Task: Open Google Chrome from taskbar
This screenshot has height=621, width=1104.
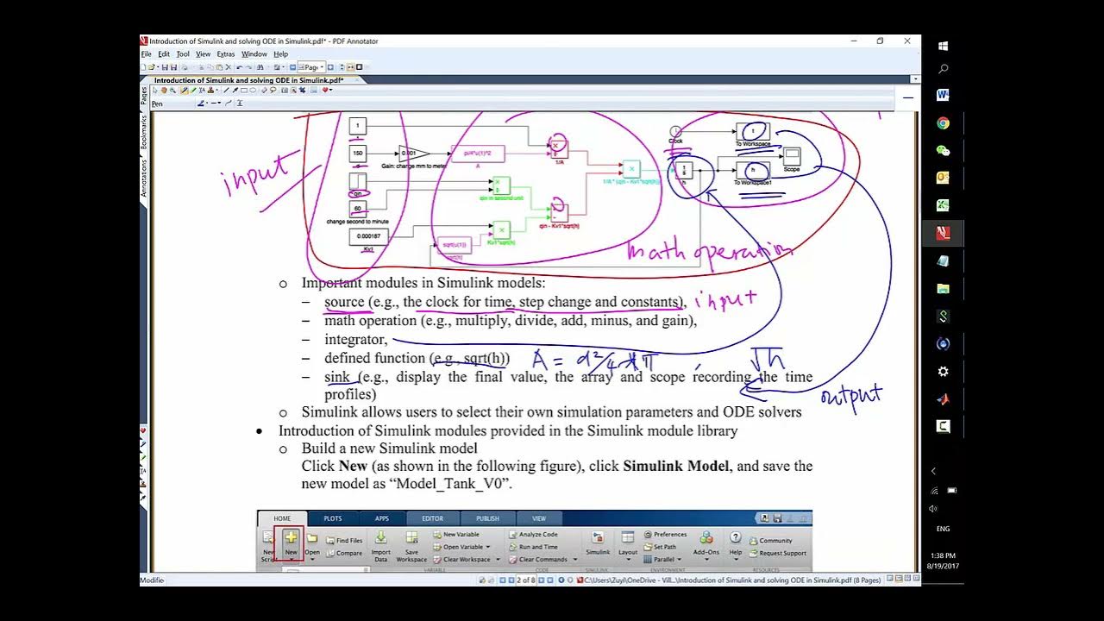Action: point(943,123)
